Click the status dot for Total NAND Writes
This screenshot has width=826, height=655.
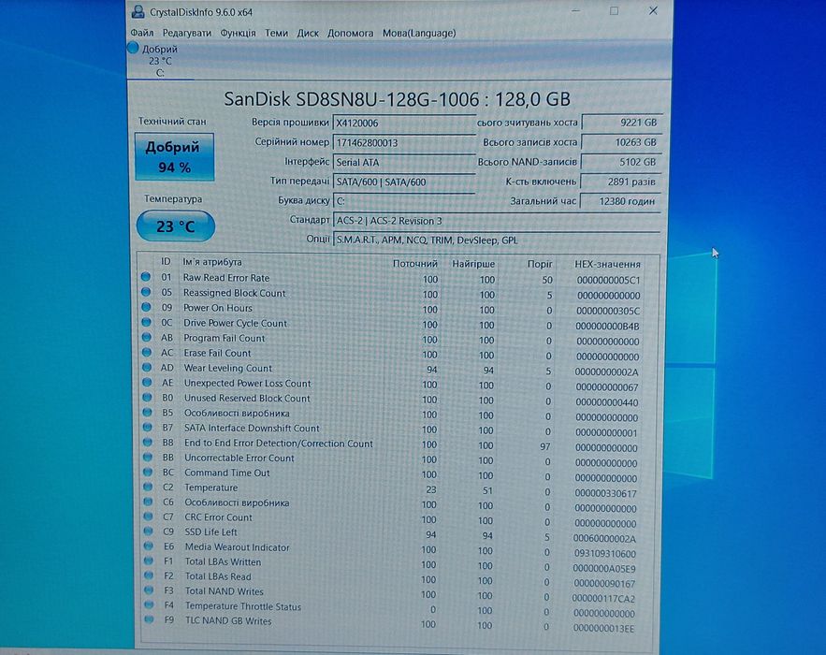(x=149, y=590)
